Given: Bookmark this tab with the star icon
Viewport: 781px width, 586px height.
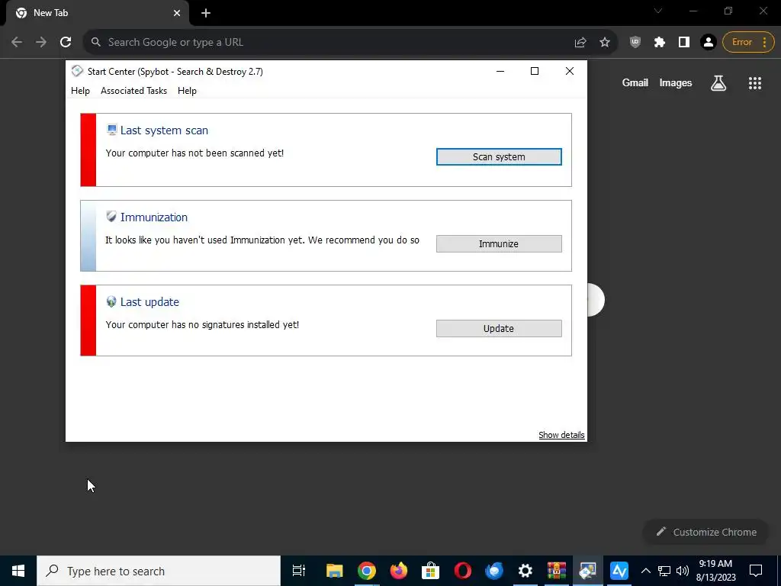Looking at the screenshot, I should [x=605, y=43].
